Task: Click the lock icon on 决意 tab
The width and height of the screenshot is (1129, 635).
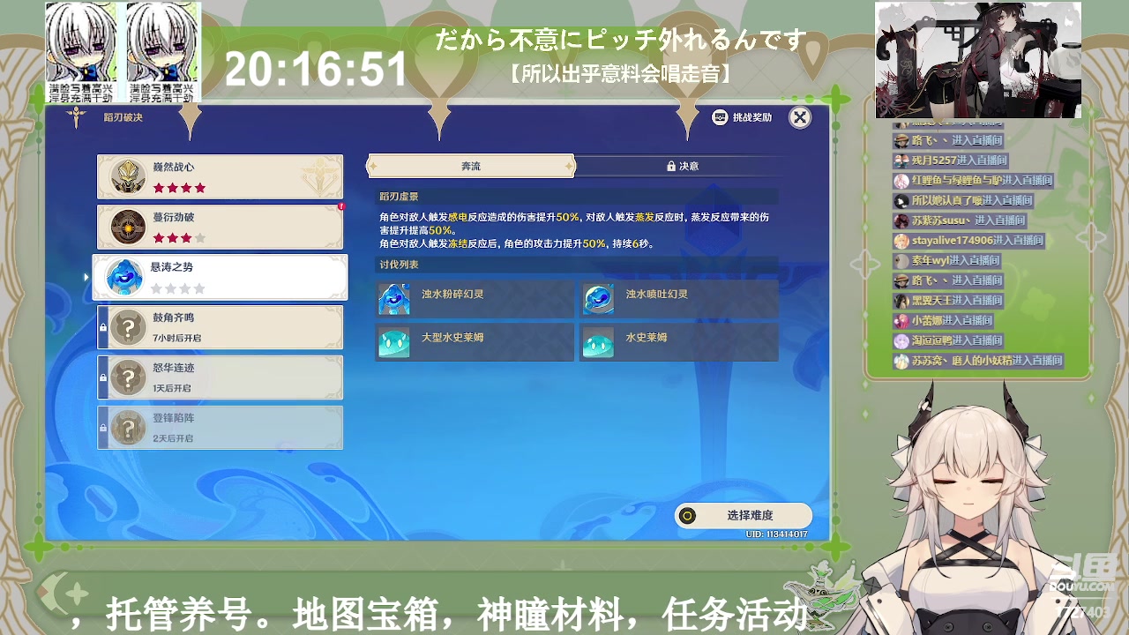Action: click(671, 166)
